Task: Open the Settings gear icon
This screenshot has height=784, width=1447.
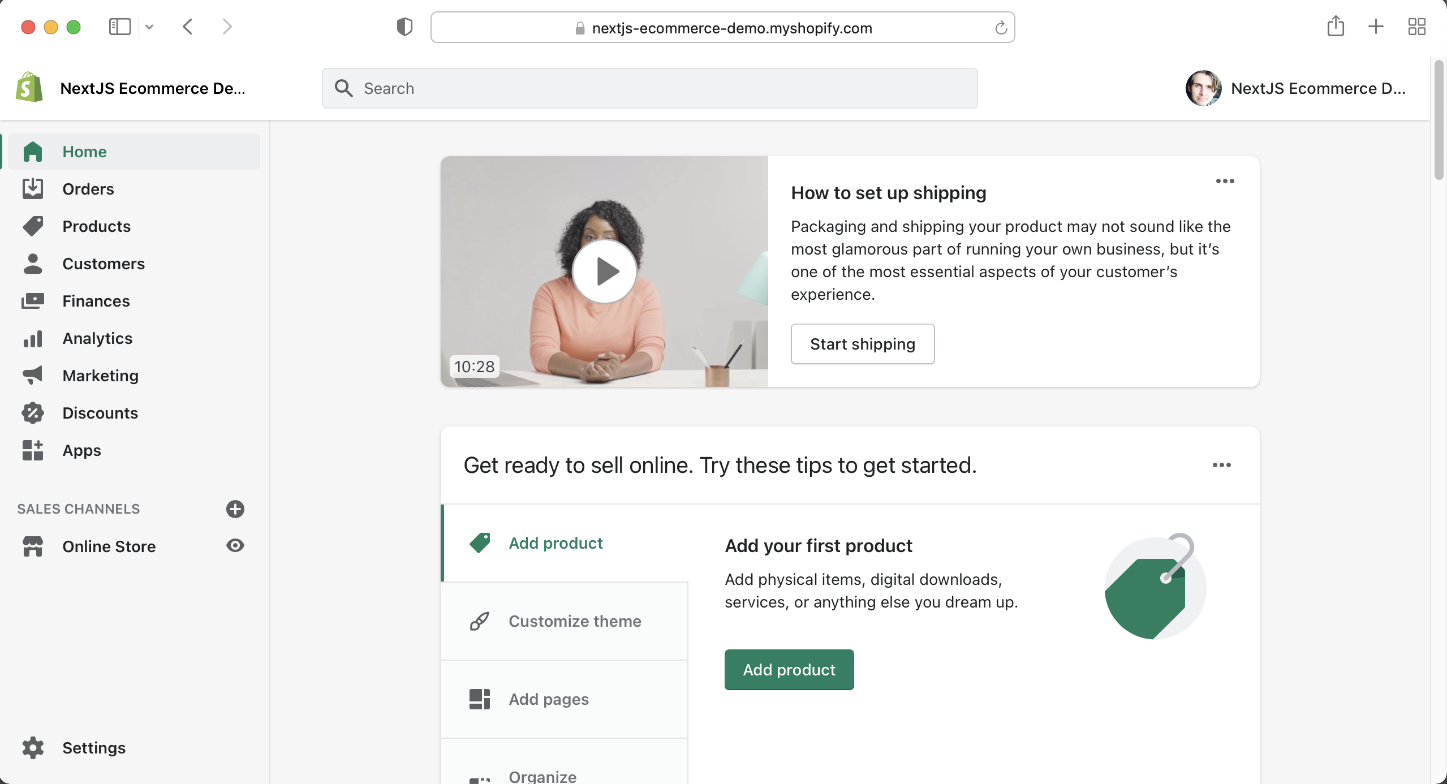Action: 33,748
